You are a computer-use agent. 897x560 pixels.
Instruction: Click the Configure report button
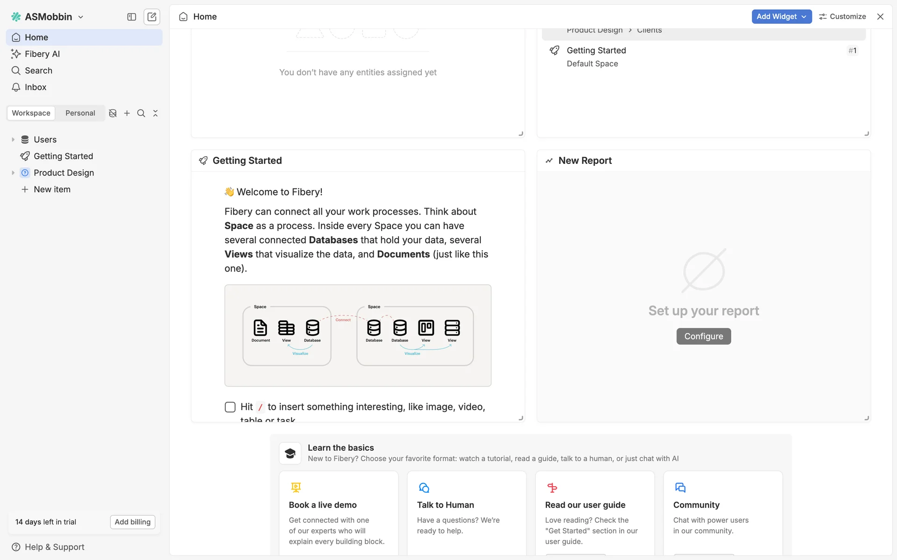pyautogui.click(x=703, y=336)
